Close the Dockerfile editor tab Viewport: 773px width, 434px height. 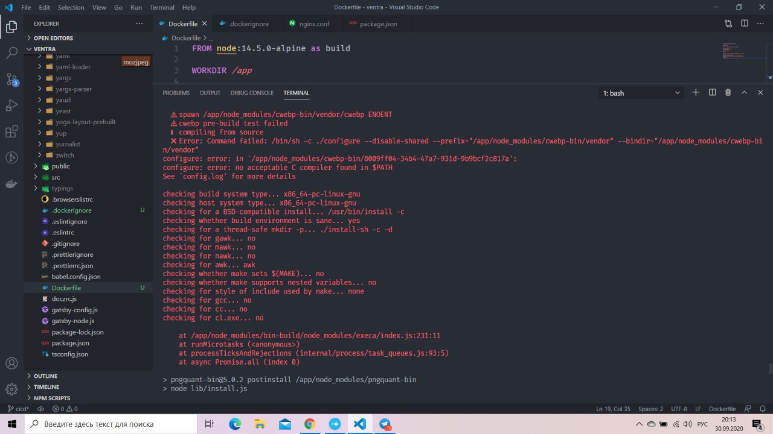pyautogui.click(x=204, y=24)
